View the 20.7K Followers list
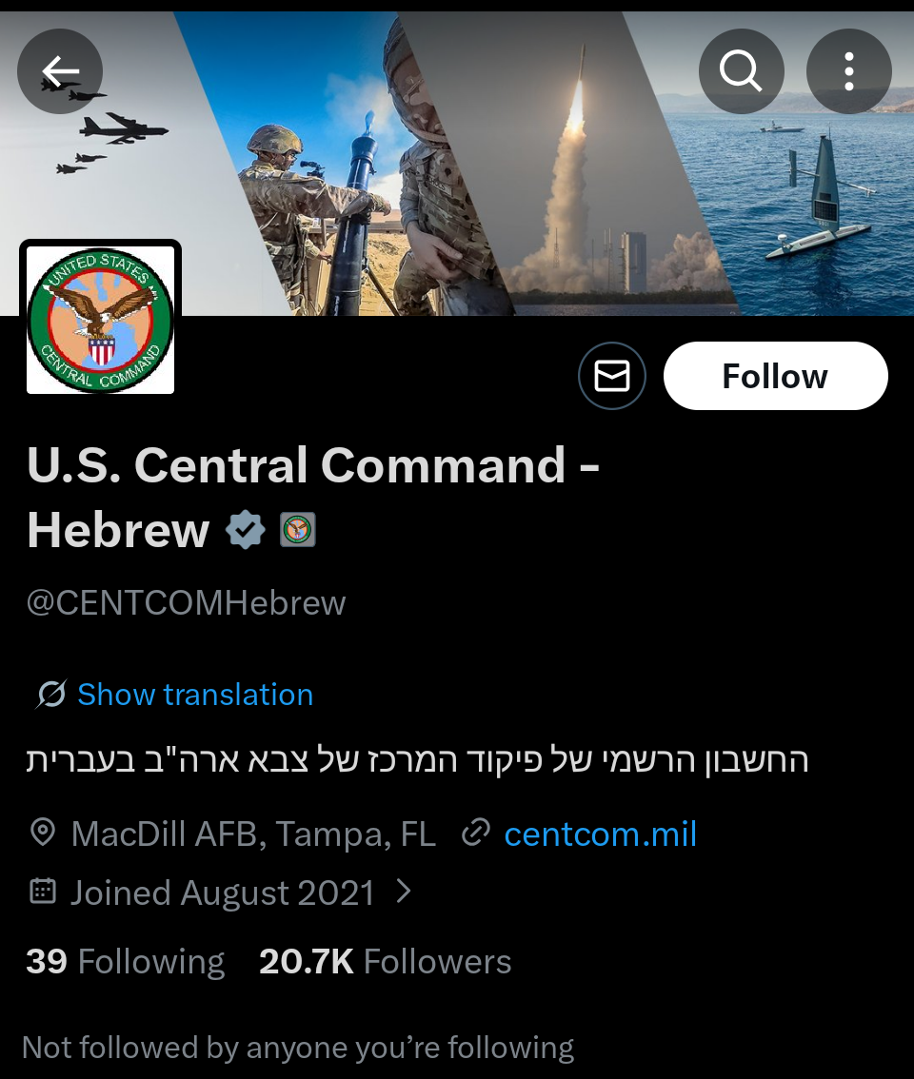Screen dimensions: 914x1079 click(385, 961)
